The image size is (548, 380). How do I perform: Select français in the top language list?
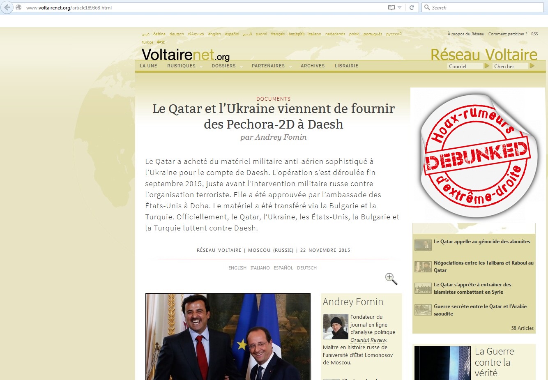(x=278, y=34)
